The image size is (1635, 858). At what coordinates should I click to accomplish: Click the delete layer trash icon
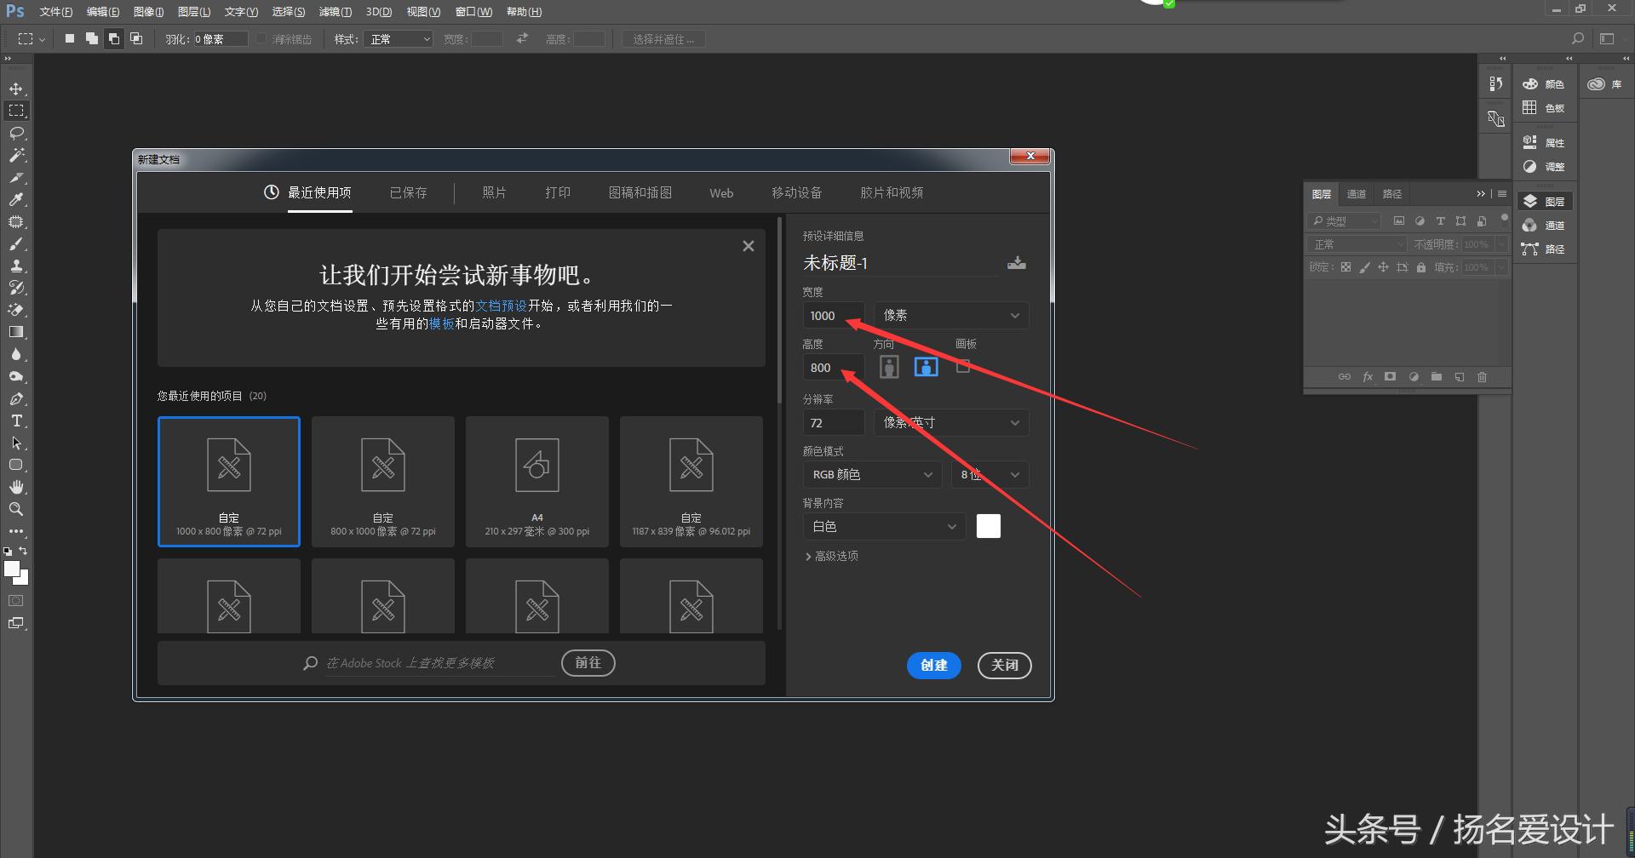[x=1482, y=376]
